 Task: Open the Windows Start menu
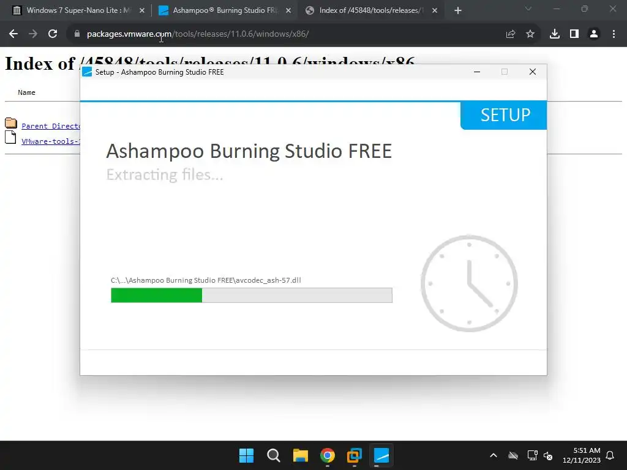[x=246, y=455]
